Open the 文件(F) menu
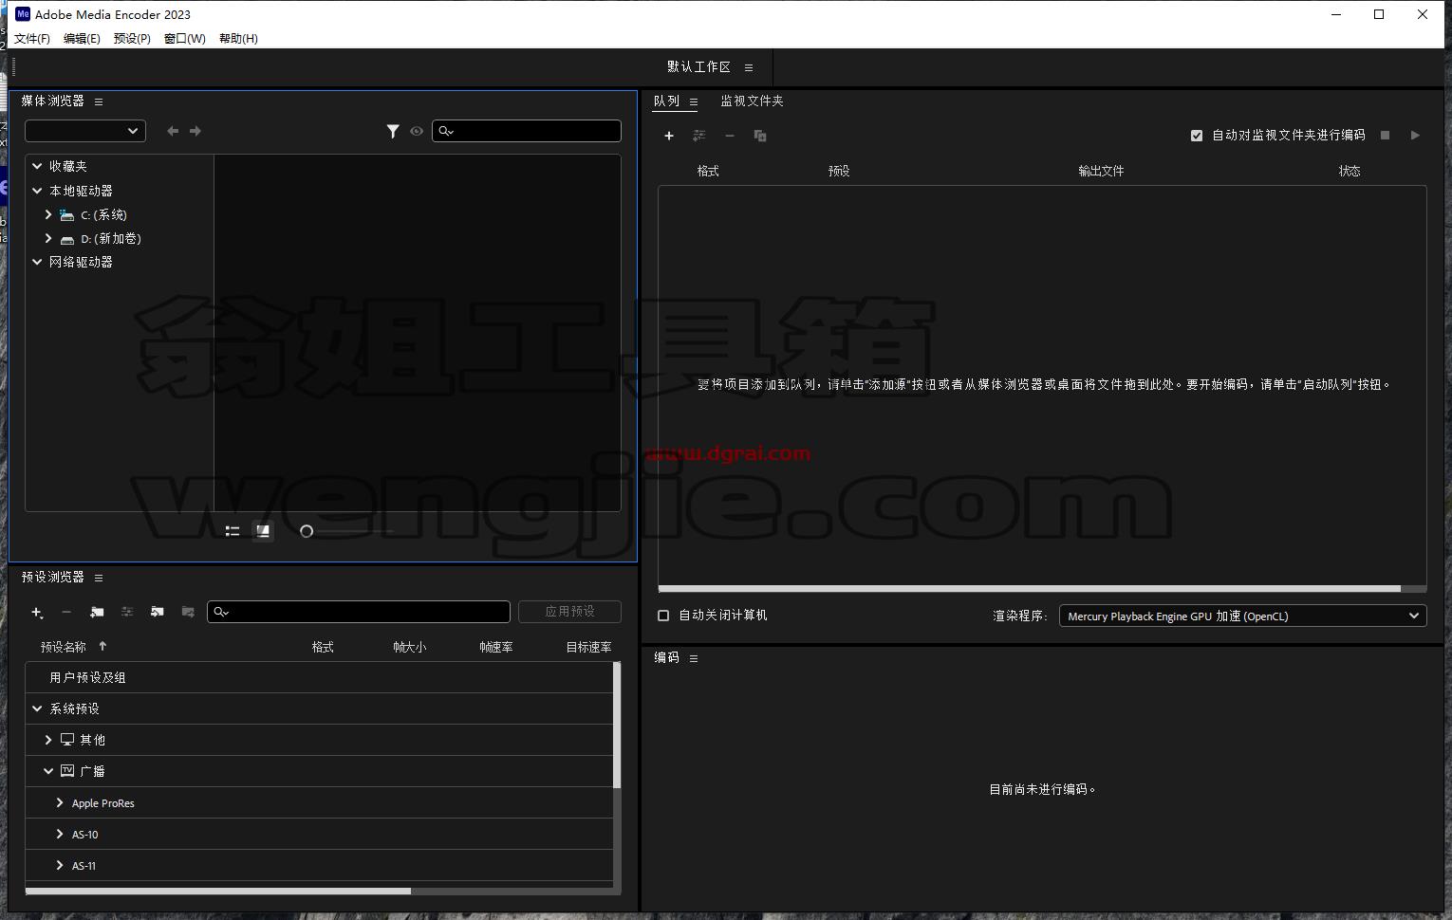This screenshot has height=920, width=1452. click(32, 39)
